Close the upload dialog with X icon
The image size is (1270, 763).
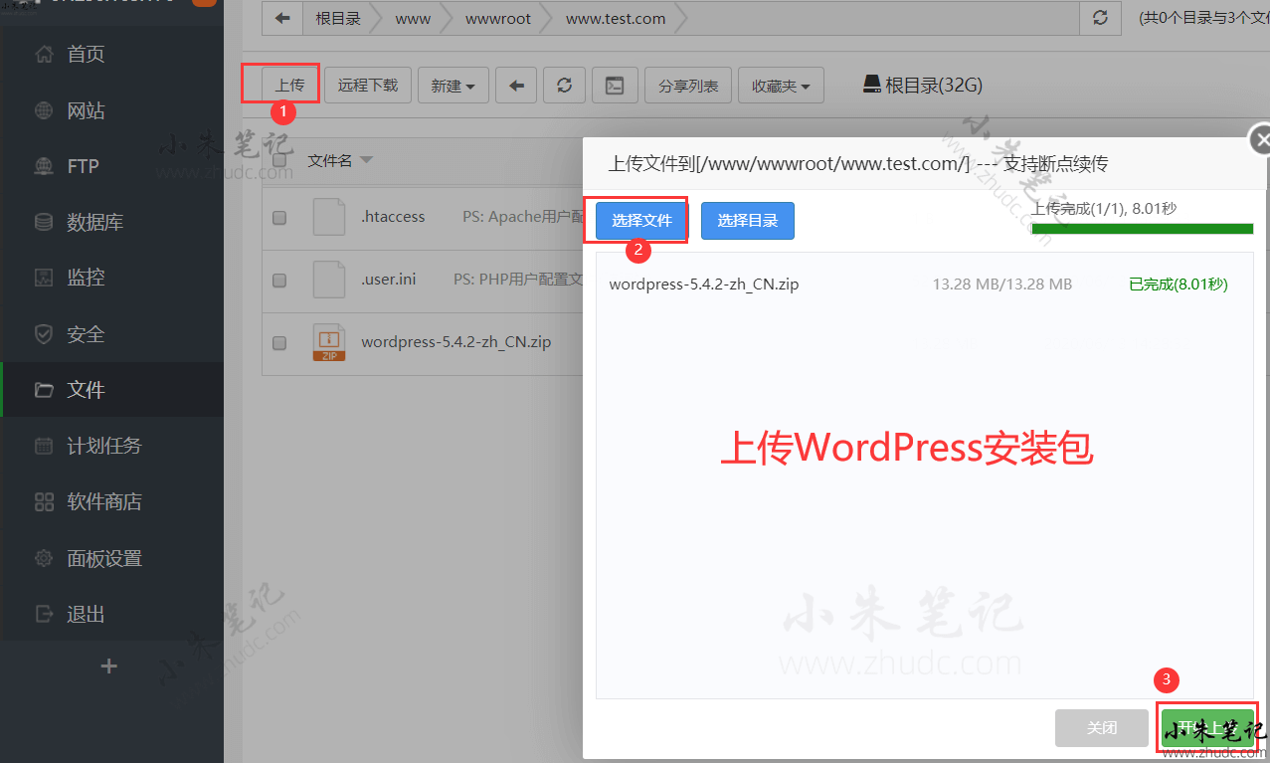1261,141
